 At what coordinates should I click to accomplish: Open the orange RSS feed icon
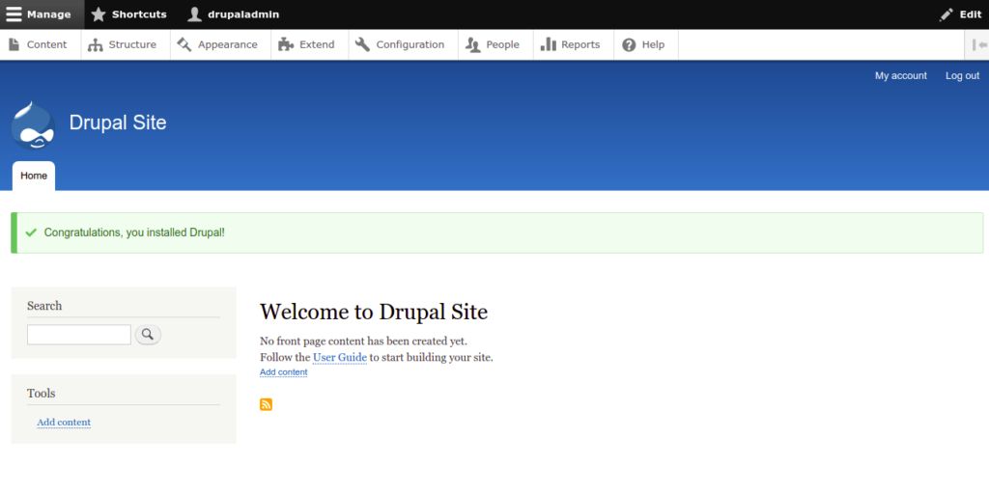(x=267, y=404)
